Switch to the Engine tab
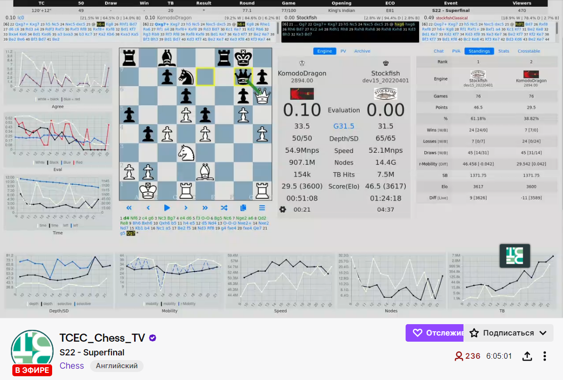The image size is (563, 380). coord(325,51)
